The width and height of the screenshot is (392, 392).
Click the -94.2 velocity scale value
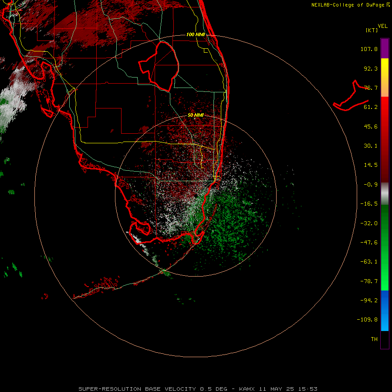(369, 300)
